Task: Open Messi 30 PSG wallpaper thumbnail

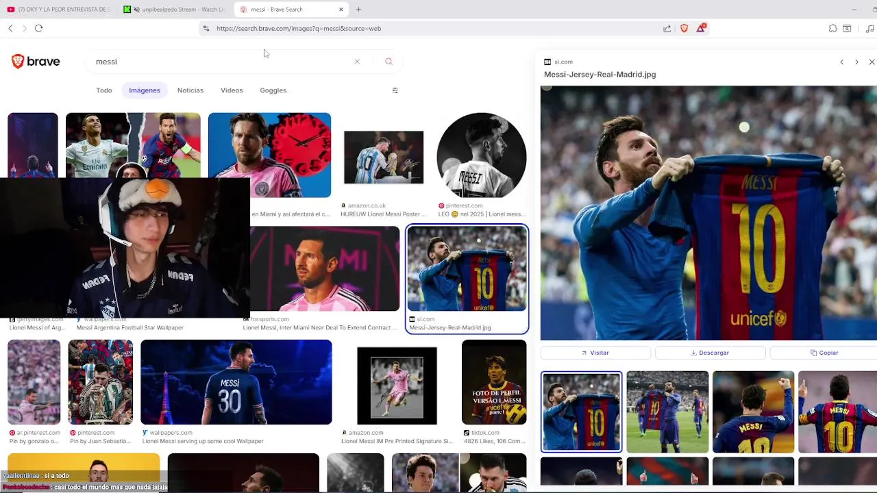Action: 236,382
